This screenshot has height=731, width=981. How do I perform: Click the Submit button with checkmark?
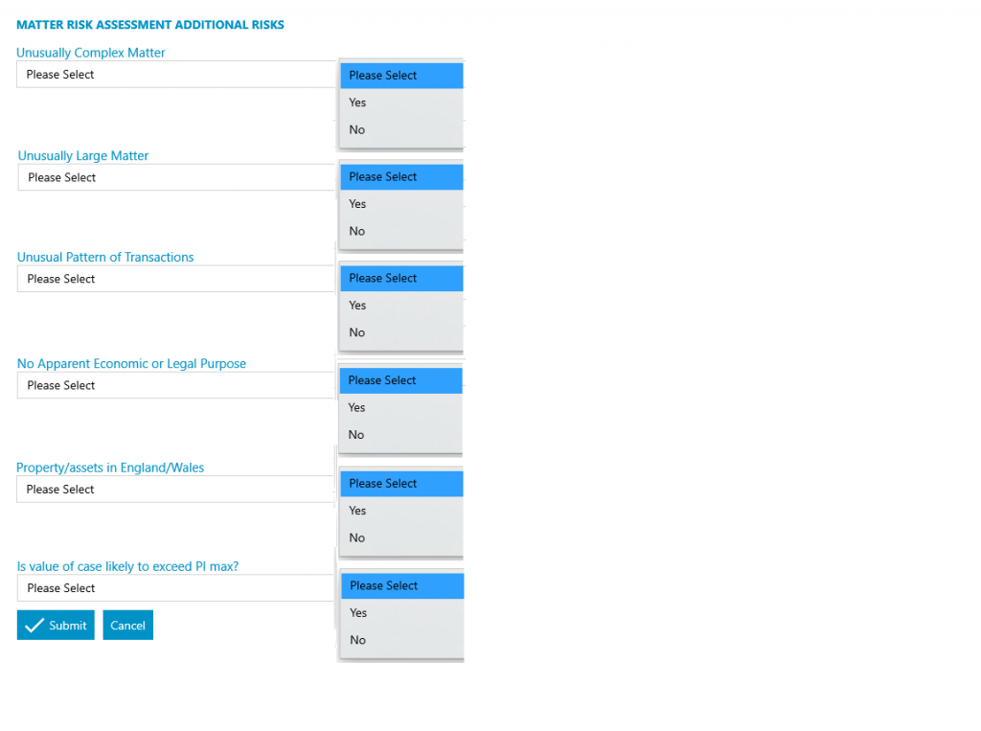coord(56,625)
